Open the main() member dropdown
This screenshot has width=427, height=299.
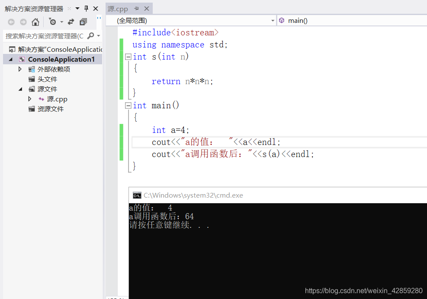(352, 21)
